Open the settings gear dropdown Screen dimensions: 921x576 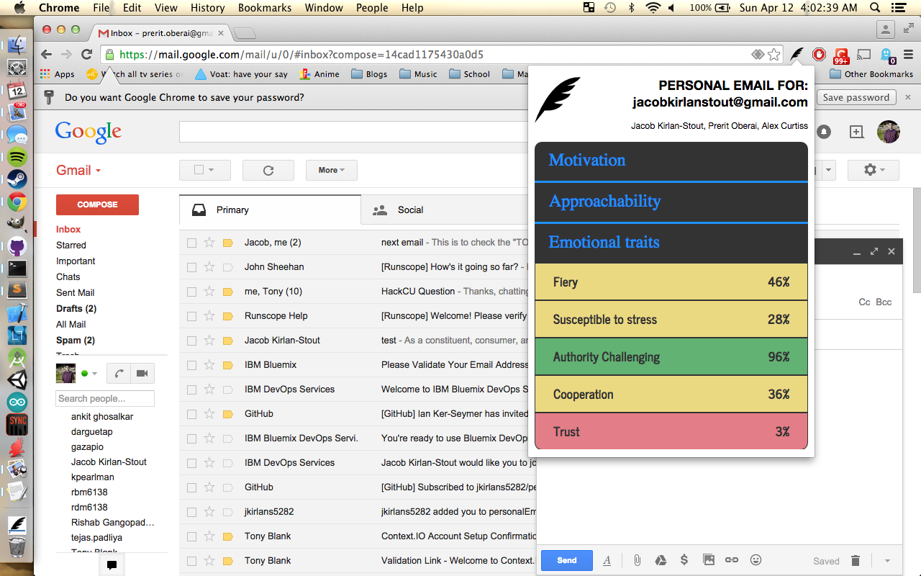874,171
